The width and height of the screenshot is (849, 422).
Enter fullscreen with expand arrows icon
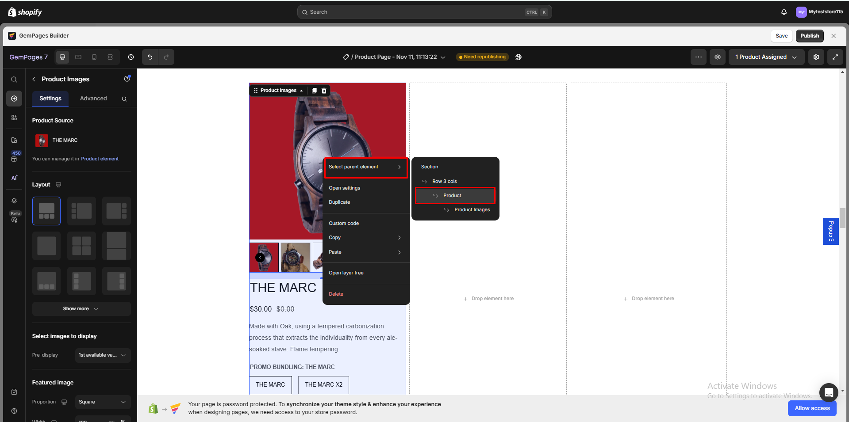pyautogui.click(x=835, y=57)
